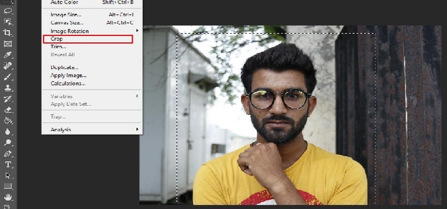Select the Blur tool droplet icon
This screenshot has height=209, width=447.
[8, 132]
